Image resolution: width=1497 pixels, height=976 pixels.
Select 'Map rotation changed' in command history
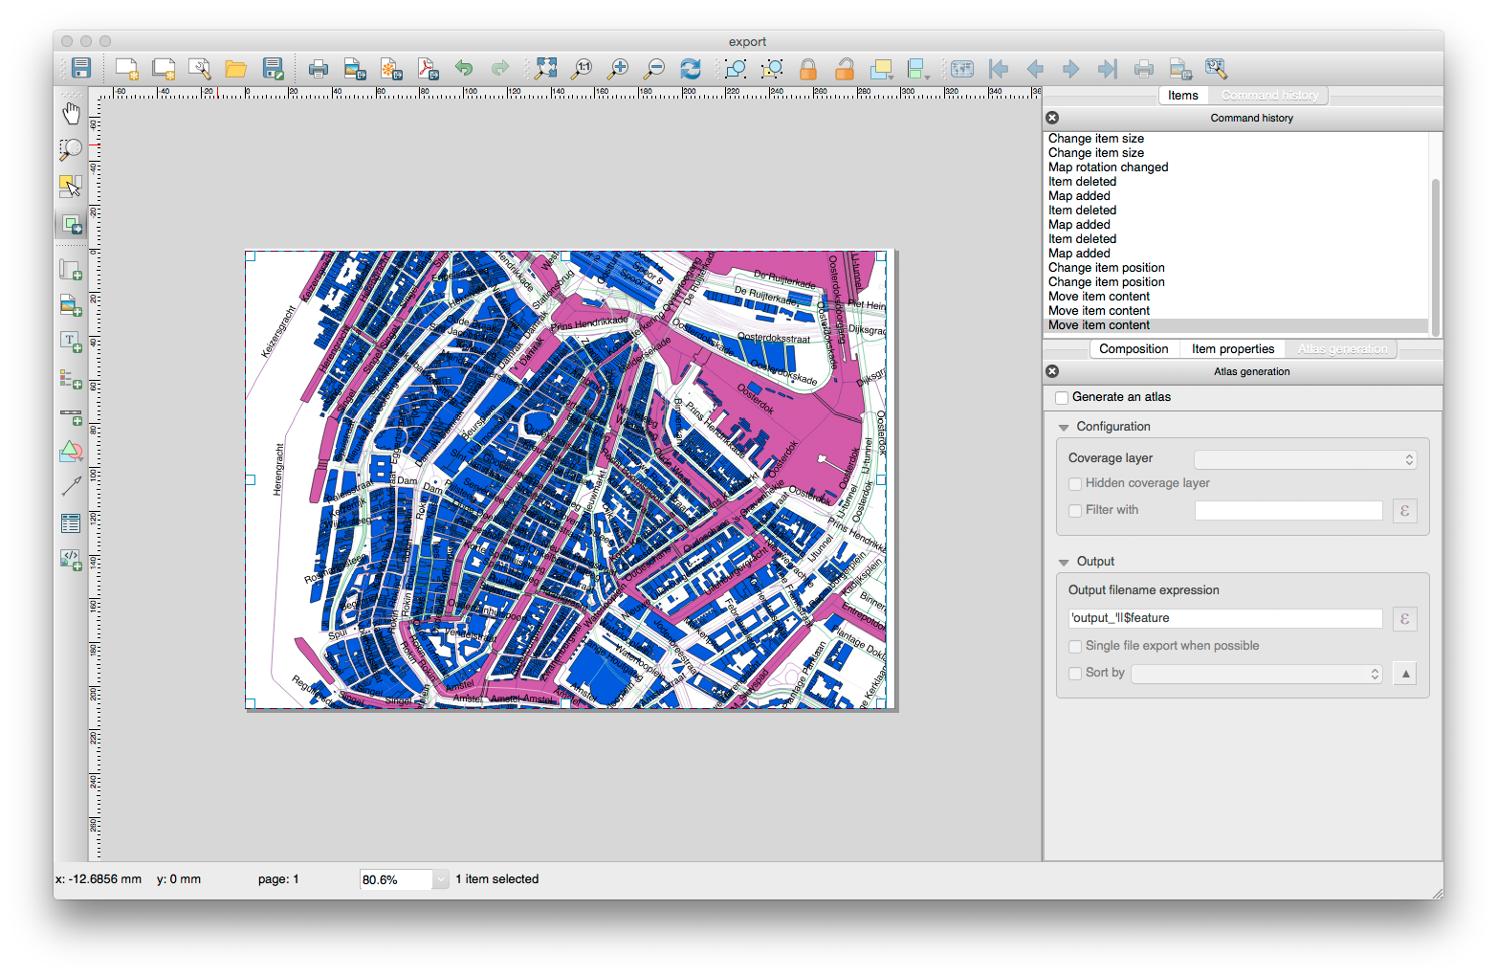[x=1108, y=167]
